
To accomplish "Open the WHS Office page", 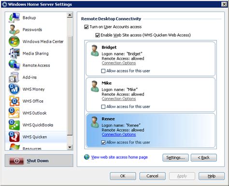I will [33, 101].
